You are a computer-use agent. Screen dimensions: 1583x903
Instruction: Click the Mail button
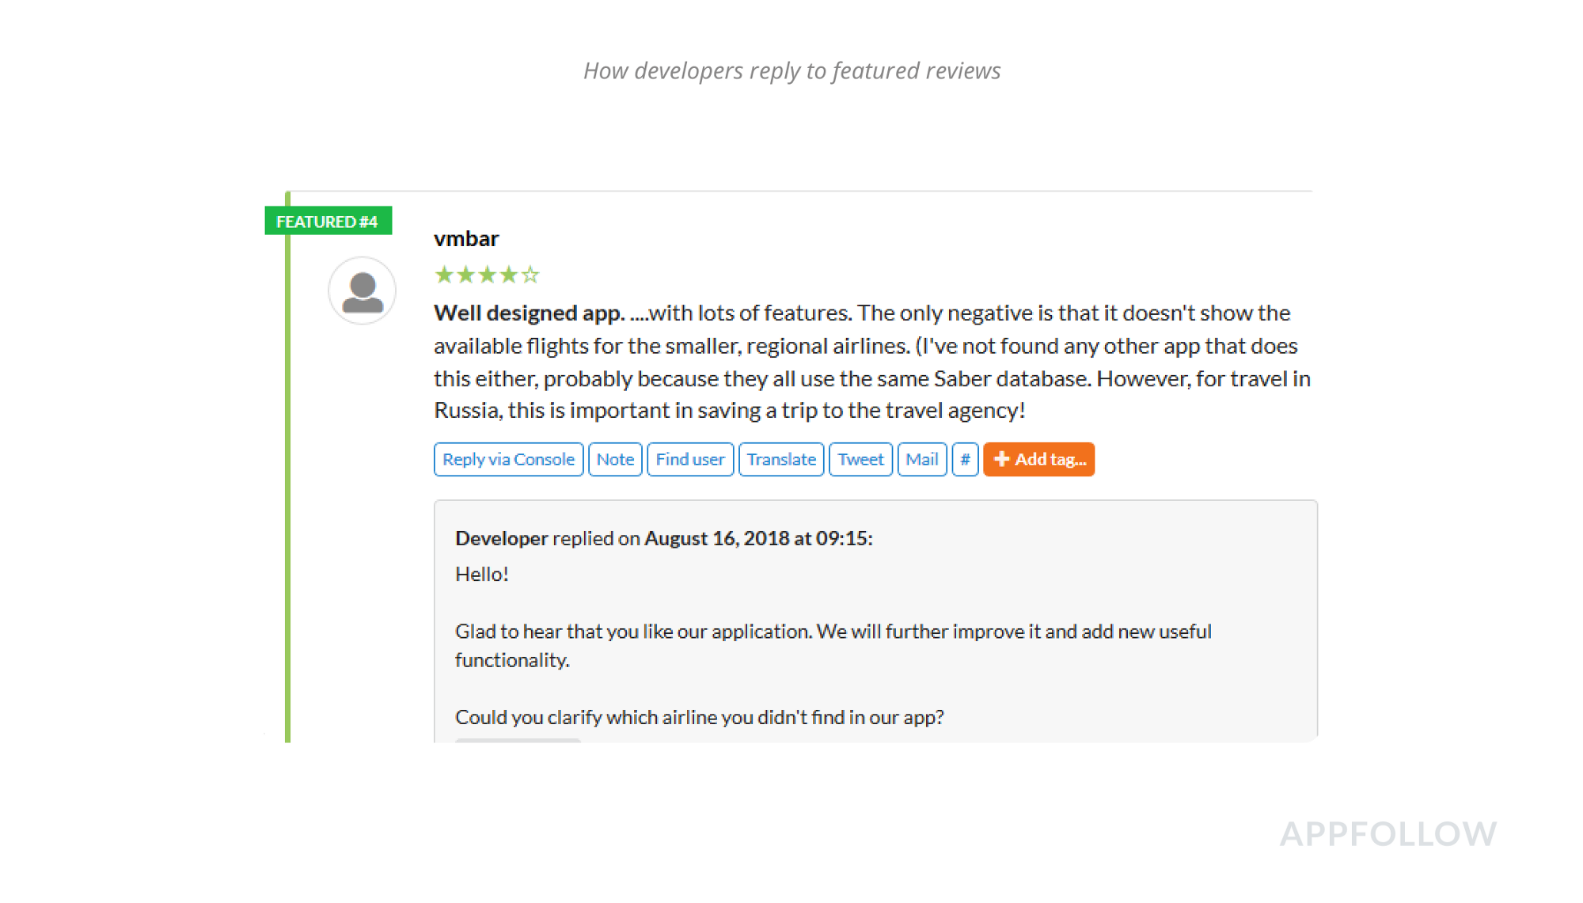pos(921,459)
